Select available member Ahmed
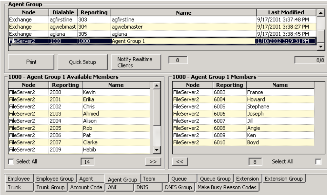This screenshot has width=327, height=195. (79, 114)
